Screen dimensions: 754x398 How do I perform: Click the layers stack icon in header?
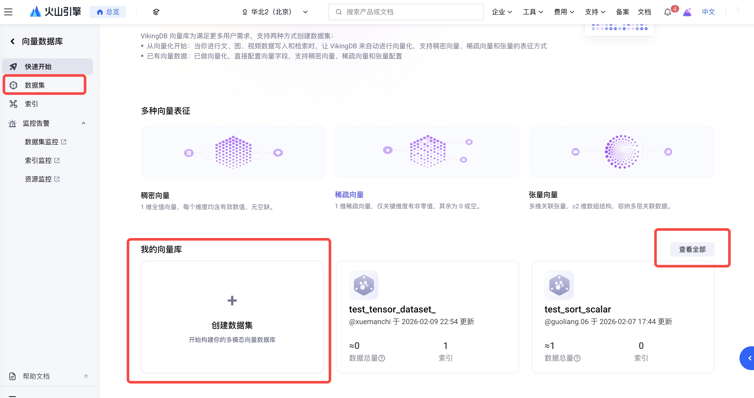[x=156, y=12]
